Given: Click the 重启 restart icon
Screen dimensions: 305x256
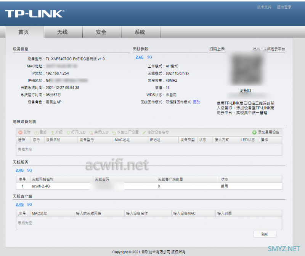Looking at the screenshot, I should click(x=36, y=132).
